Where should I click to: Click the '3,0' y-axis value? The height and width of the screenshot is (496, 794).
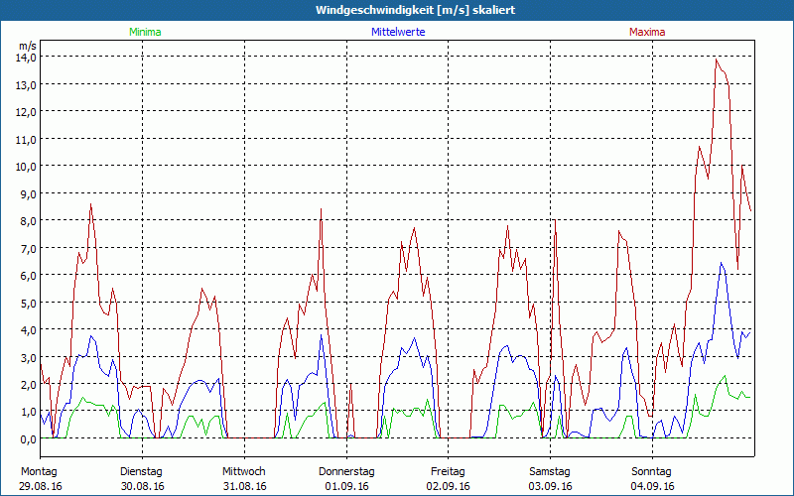point(30,358)
